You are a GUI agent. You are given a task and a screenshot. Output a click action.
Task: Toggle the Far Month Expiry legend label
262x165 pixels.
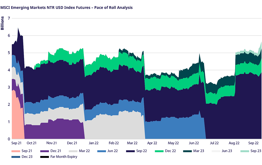[x=64, y=157]
